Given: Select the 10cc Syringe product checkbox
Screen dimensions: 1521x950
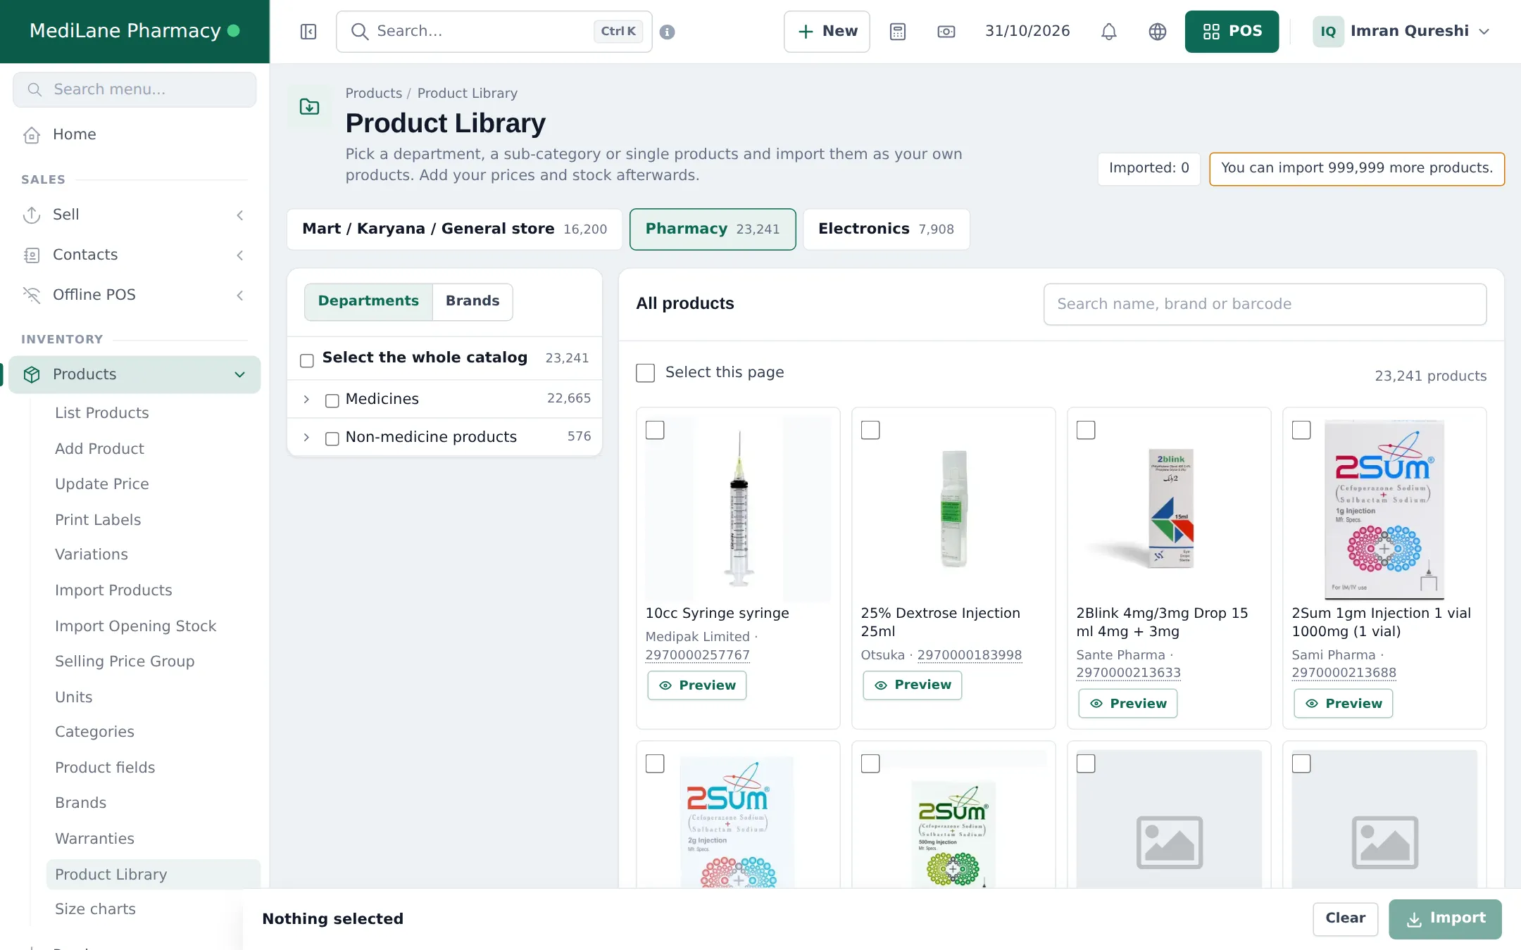Looking at the screenshot, I should (655, 430).
